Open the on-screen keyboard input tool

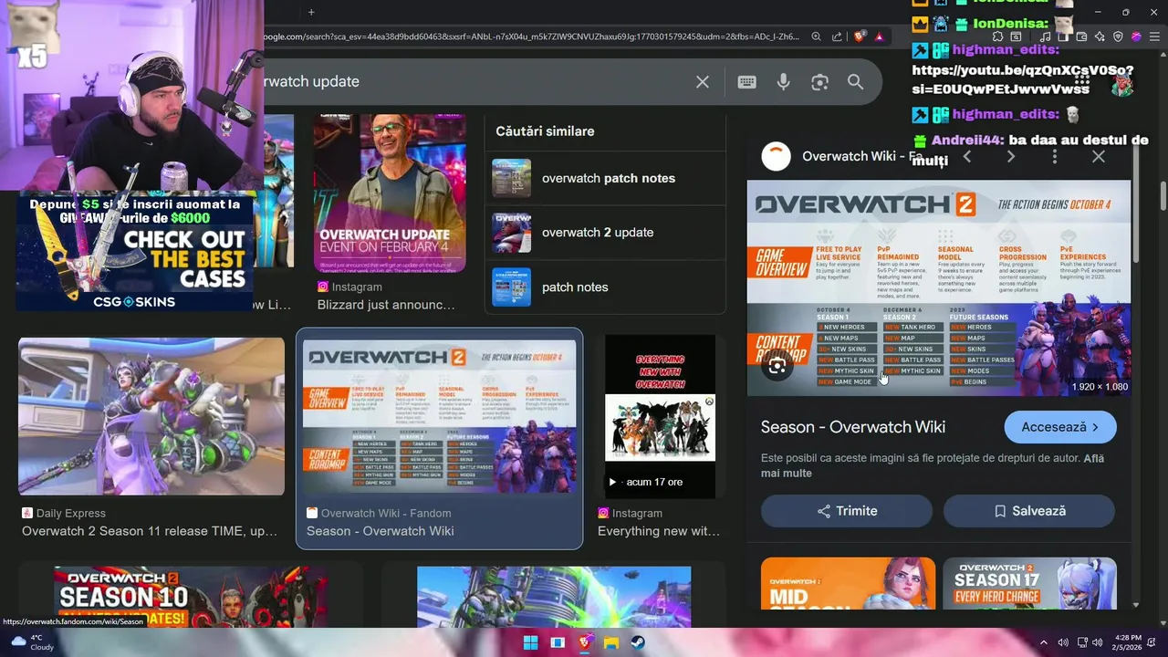(x=746, y=82)
